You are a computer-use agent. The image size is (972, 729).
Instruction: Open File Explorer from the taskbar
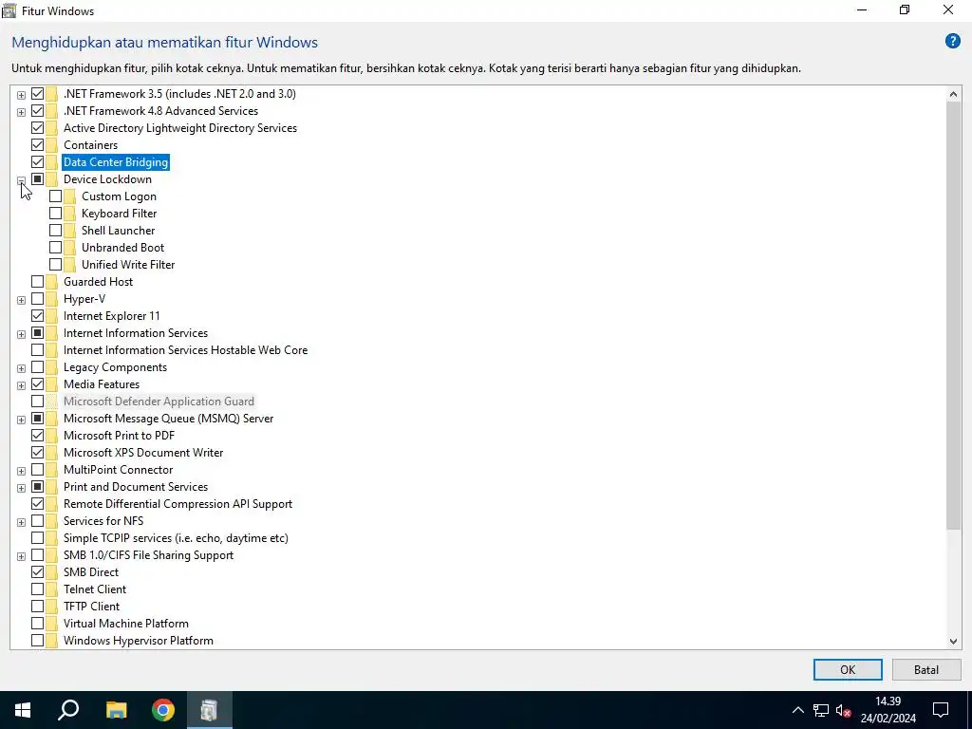(116, 710)
